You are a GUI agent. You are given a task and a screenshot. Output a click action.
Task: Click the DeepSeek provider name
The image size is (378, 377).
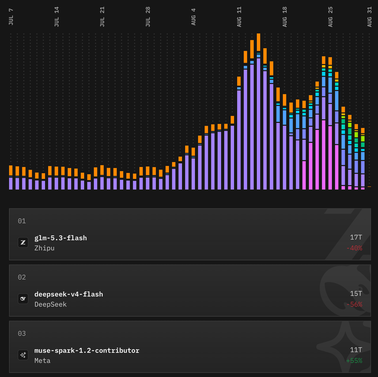point(50,304)
